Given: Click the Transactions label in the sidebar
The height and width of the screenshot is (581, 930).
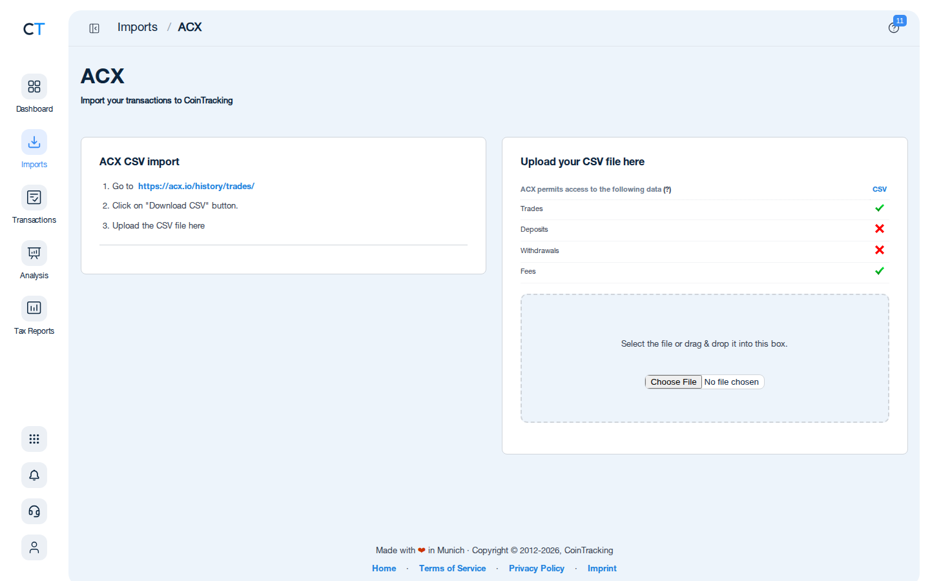Looking at the screenshot, I should tap(34, 220).
